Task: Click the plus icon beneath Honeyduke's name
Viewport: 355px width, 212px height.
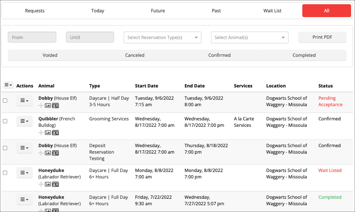Action: (x=41, y=184)
